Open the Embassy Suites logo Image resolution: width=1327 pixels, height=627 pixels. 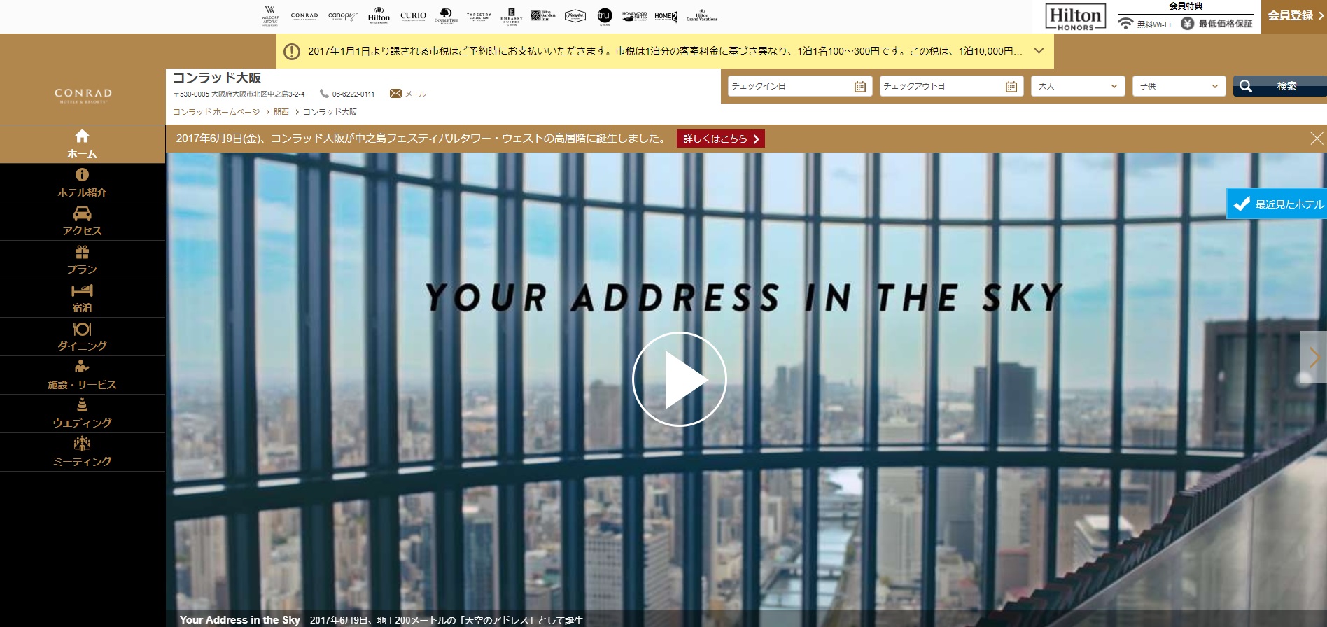point(512,15)
